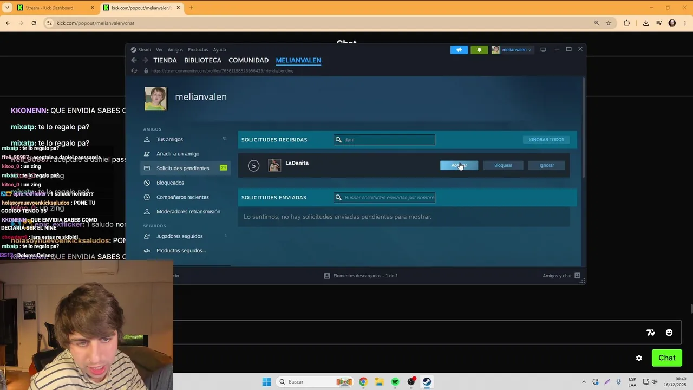Click the sent requests search field
Image resolution: width=693 pixels, height=390 pixels.
coord(384,198)
